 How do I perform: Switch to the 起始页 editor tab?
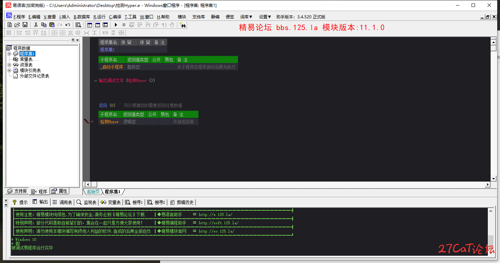(93, 192)
